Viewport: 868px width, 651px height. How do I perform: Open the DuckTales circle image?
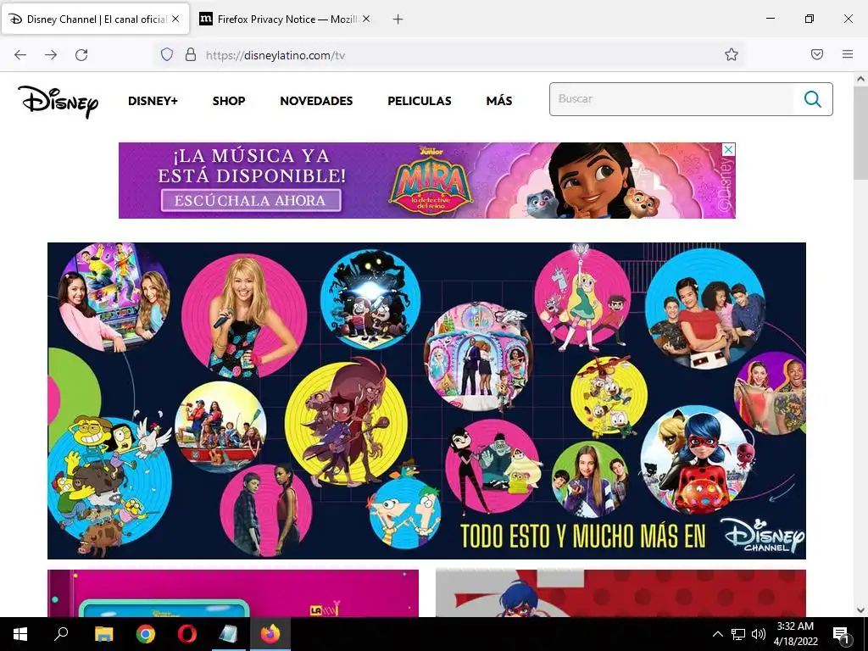609,397
